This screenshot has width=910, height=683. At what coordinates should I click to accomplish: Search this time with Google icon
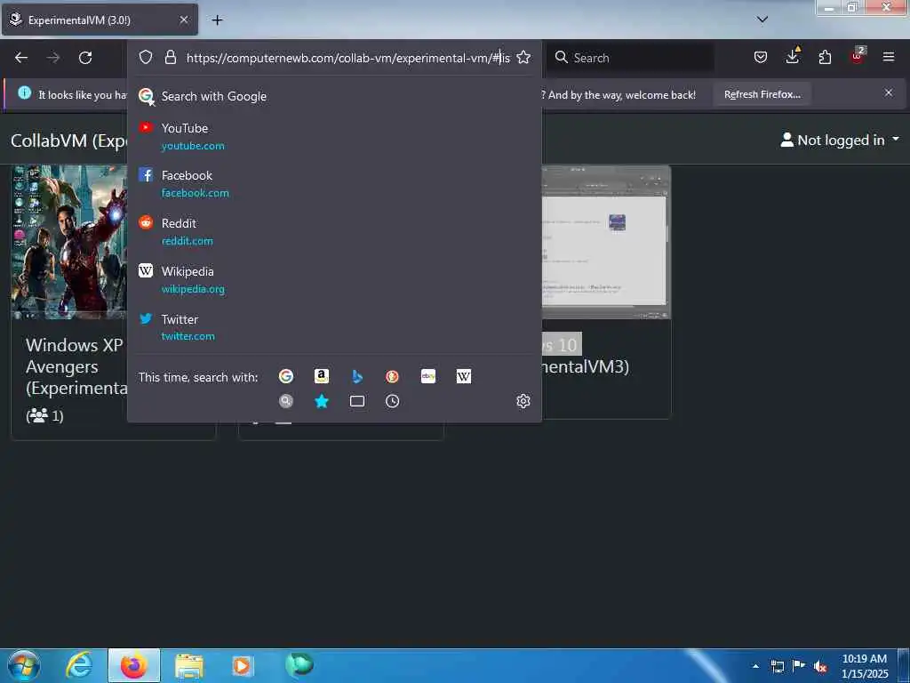pos(286,376)
